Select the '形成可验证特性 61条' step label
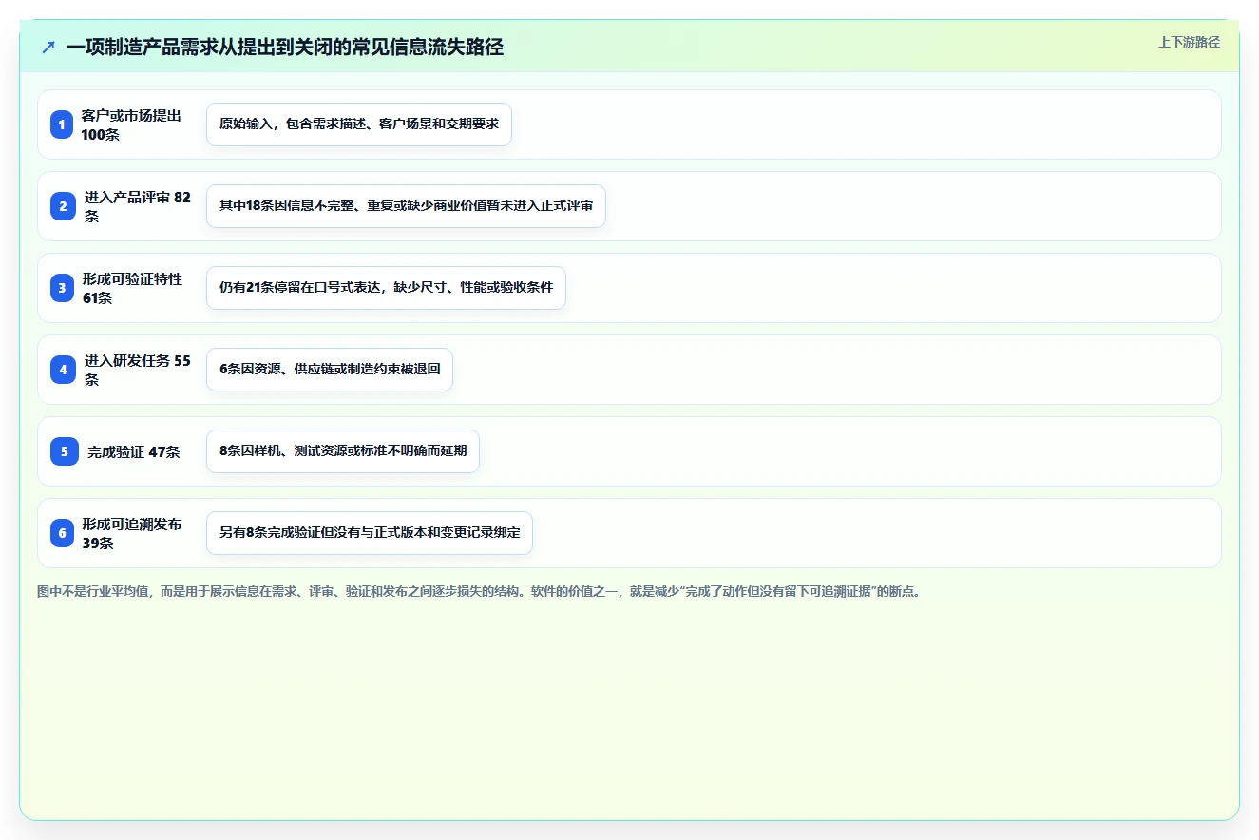The image size is (1259, 840). [132, 288]
